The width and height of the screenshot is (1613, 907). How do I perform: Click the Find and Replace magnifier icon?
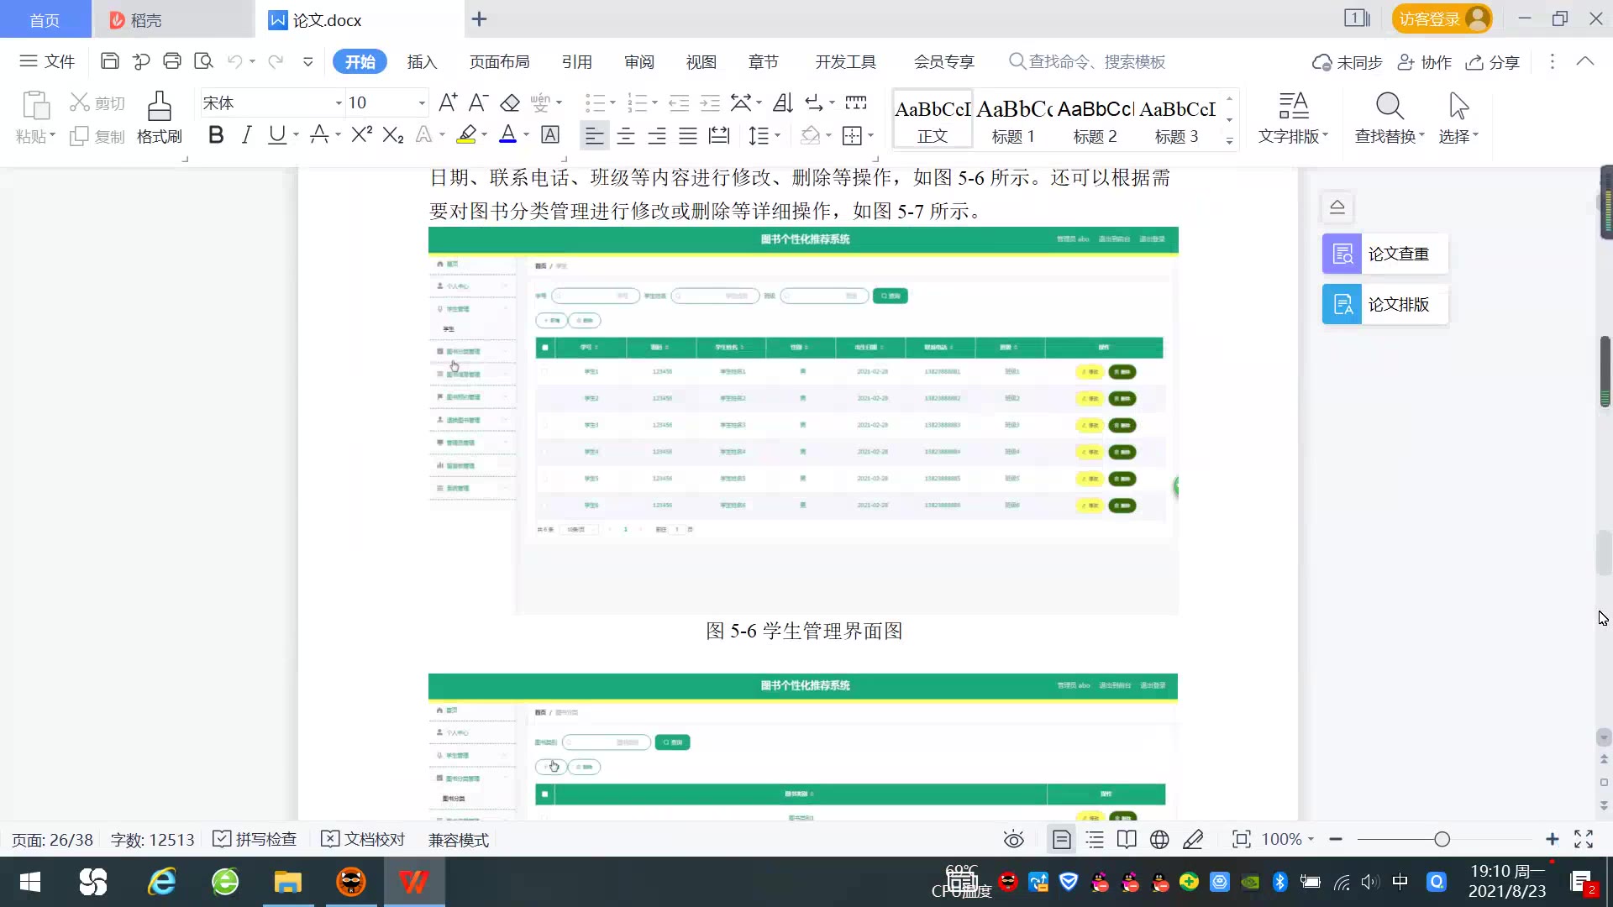pos(1390,107)
